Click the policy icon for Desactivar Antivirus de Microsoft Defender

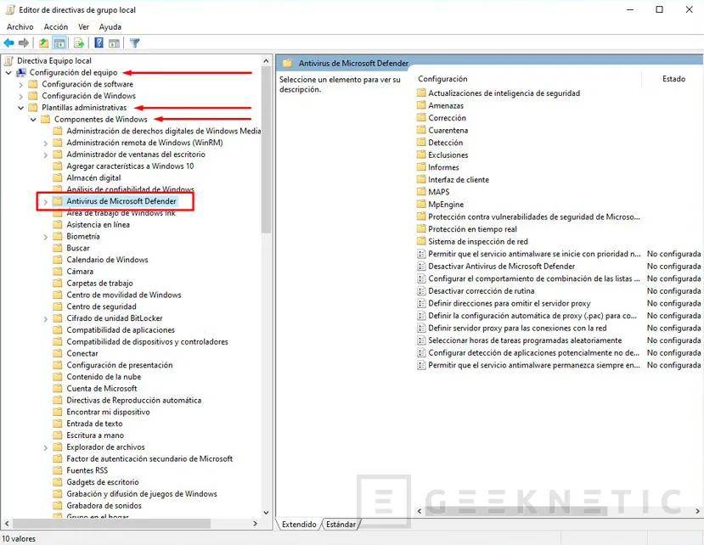[421, 267]
